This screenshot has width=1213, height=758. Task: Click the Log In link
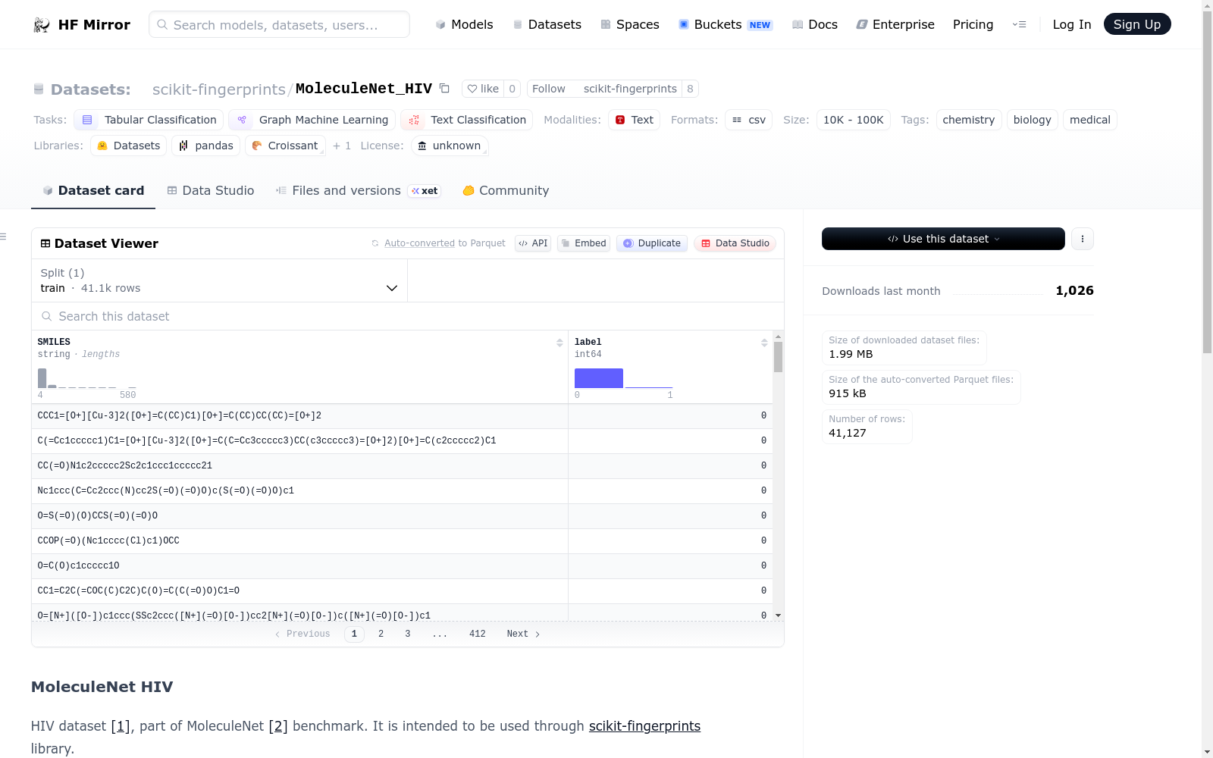(1072, 24)
